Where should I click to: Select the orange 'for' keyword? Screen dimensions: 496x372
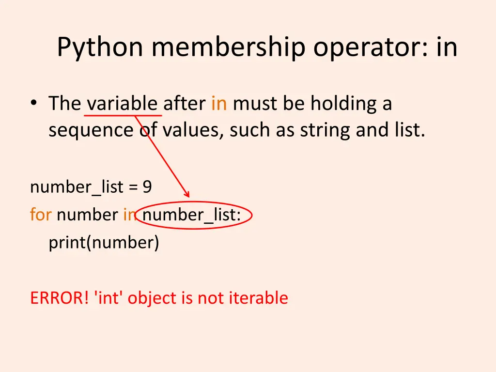[x=41, y=214]
